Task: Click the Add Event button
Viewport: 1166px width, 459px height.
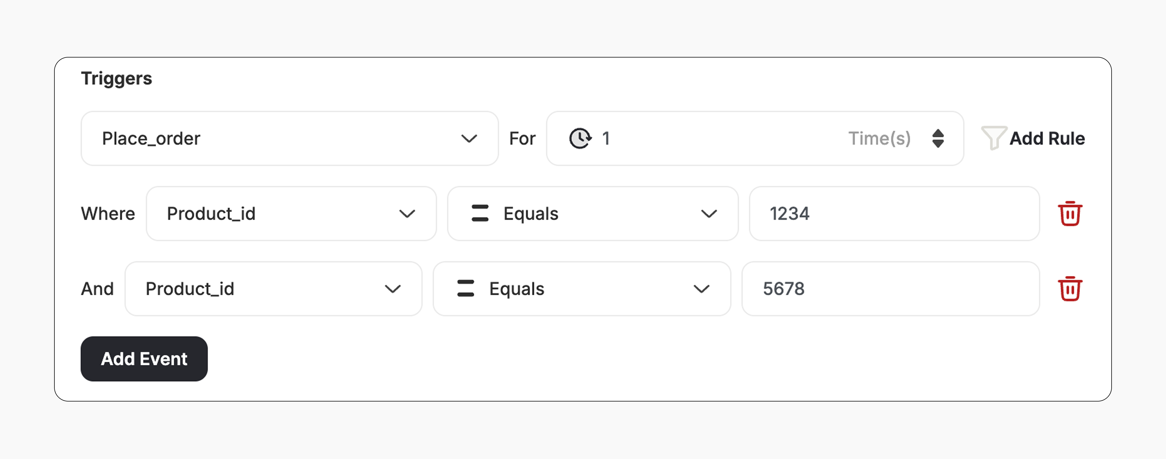Action: (x=144, y=359)
